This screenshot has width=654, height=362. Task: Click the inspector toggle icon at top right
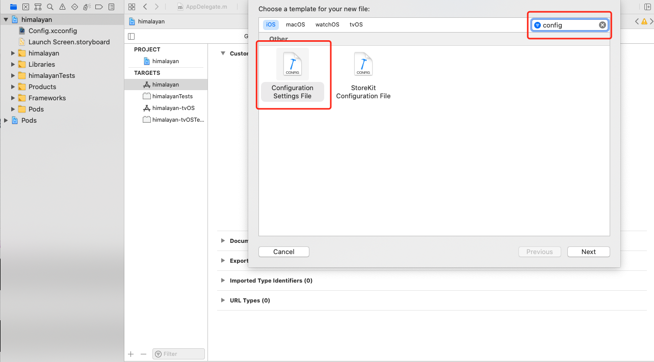(x=646, y=7)
